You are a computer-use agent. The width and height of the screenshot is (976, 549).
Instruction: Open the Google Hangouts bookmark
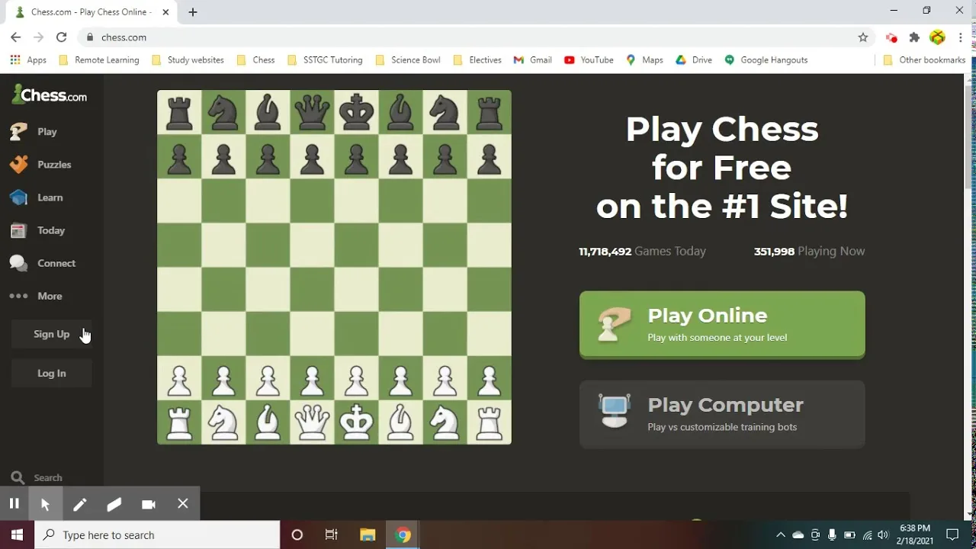click(x=766, y=59)
